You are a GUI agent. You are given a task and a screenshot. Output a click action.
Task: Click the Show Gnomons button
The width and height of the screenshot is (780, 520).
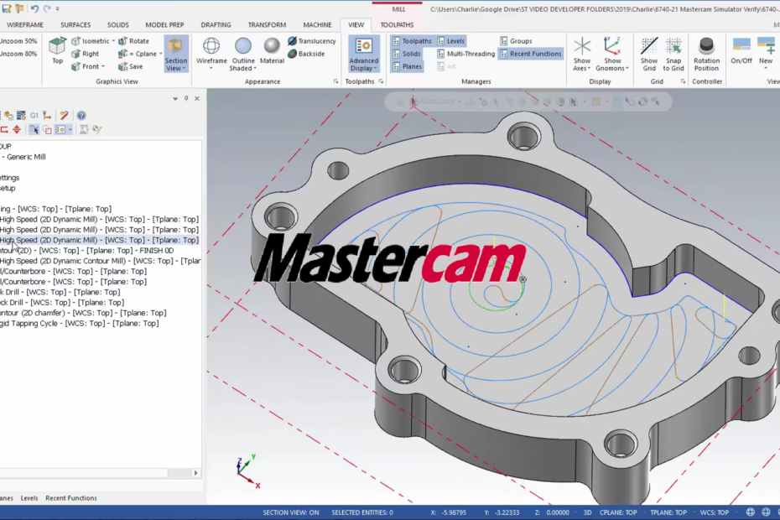612,54
